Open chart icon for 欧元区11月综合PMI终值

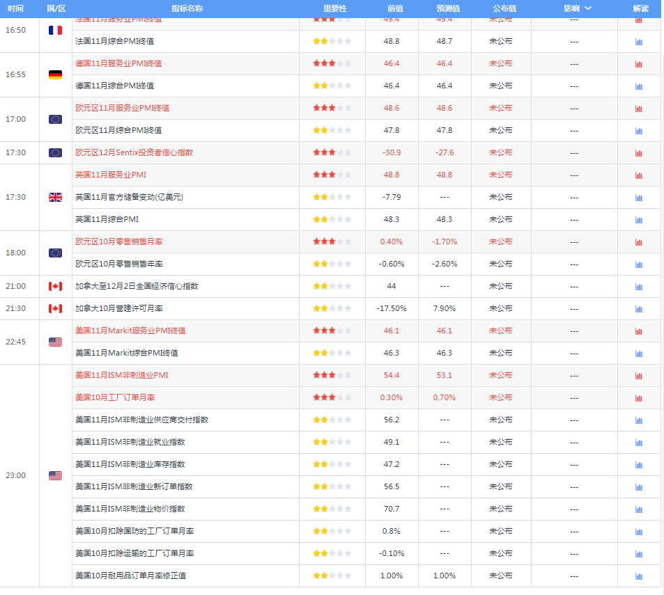pos(639,131)
